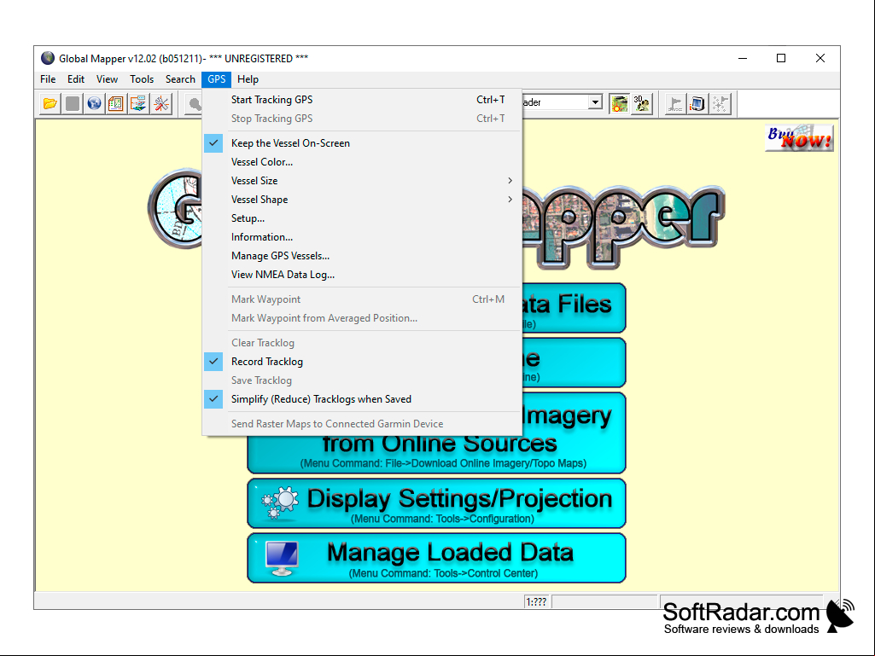
Task: Click the gear icon on Display Settings button
Action: [280, 503]
